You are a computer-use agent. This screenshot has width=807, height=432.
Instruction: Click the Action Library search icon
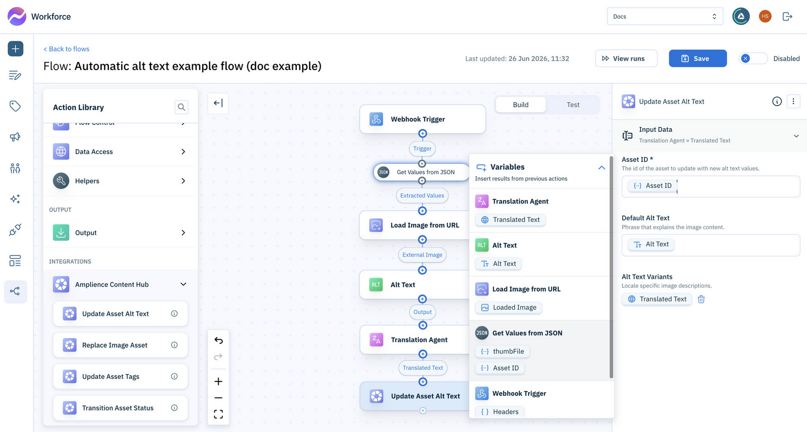[x=182, y=107]
